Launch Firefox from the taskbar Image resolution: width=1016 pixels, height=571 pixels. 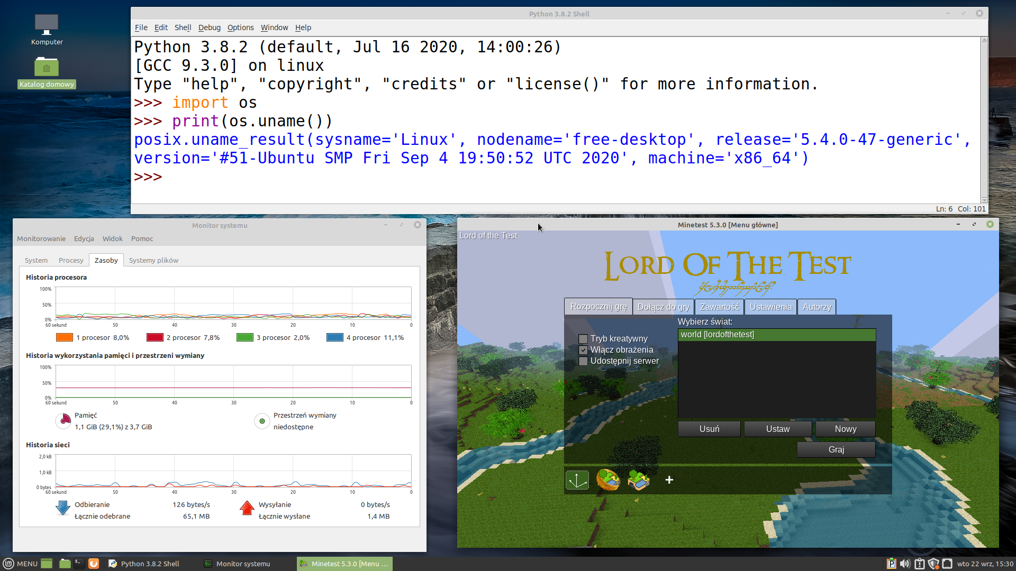pos(94,564)
